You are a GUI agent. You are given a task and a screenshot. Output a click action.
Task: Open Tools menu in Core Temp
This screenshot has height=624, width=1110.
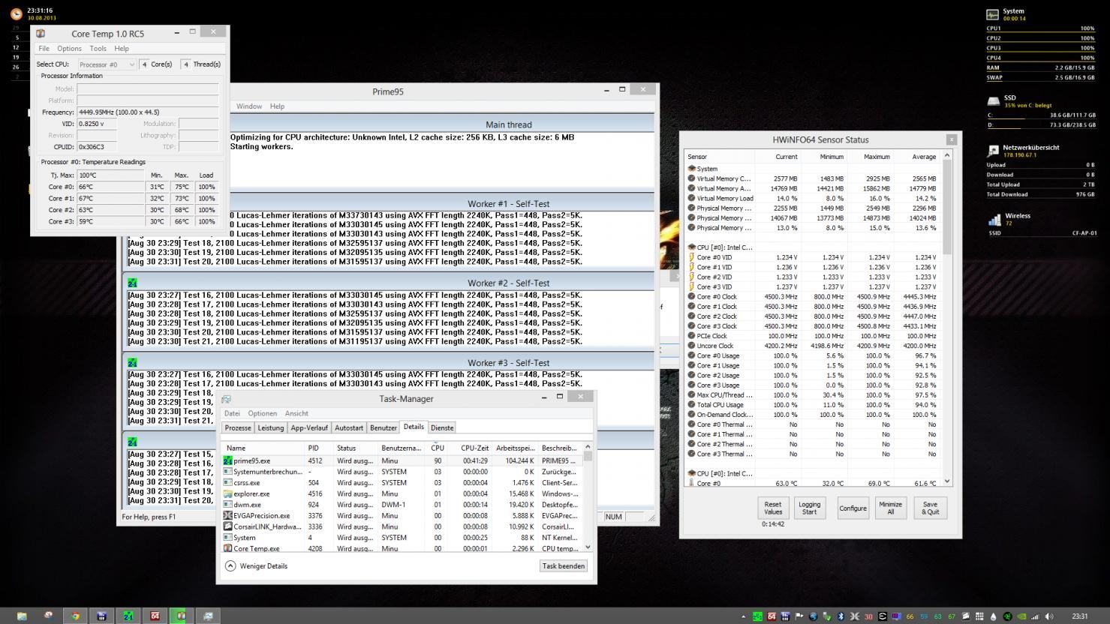(98, 48)
